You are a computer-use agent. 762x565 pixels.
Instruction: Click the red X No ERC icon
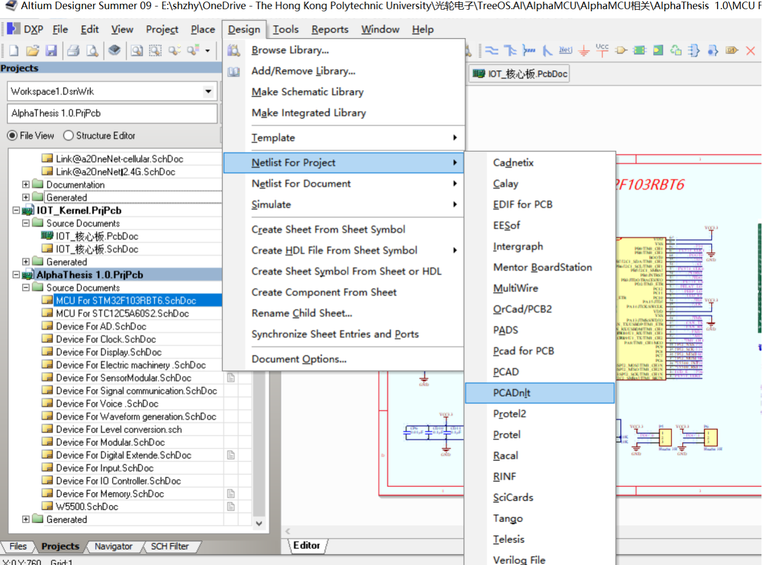click(x=751, y=50)
